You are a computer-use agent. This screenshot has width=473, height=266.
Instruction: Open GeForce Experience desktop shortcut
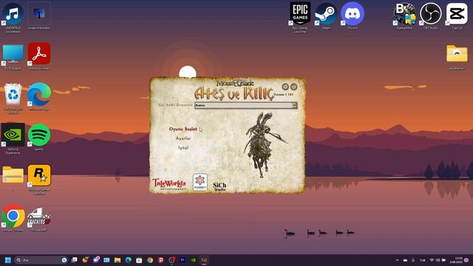[13, 138]
